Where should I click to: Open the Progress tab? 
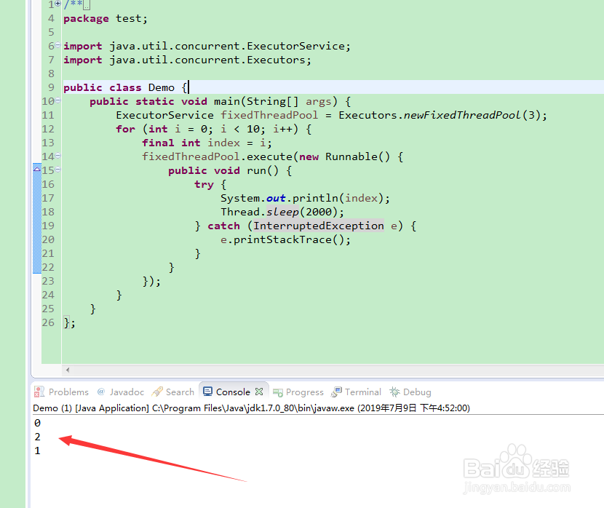(298, 392)
